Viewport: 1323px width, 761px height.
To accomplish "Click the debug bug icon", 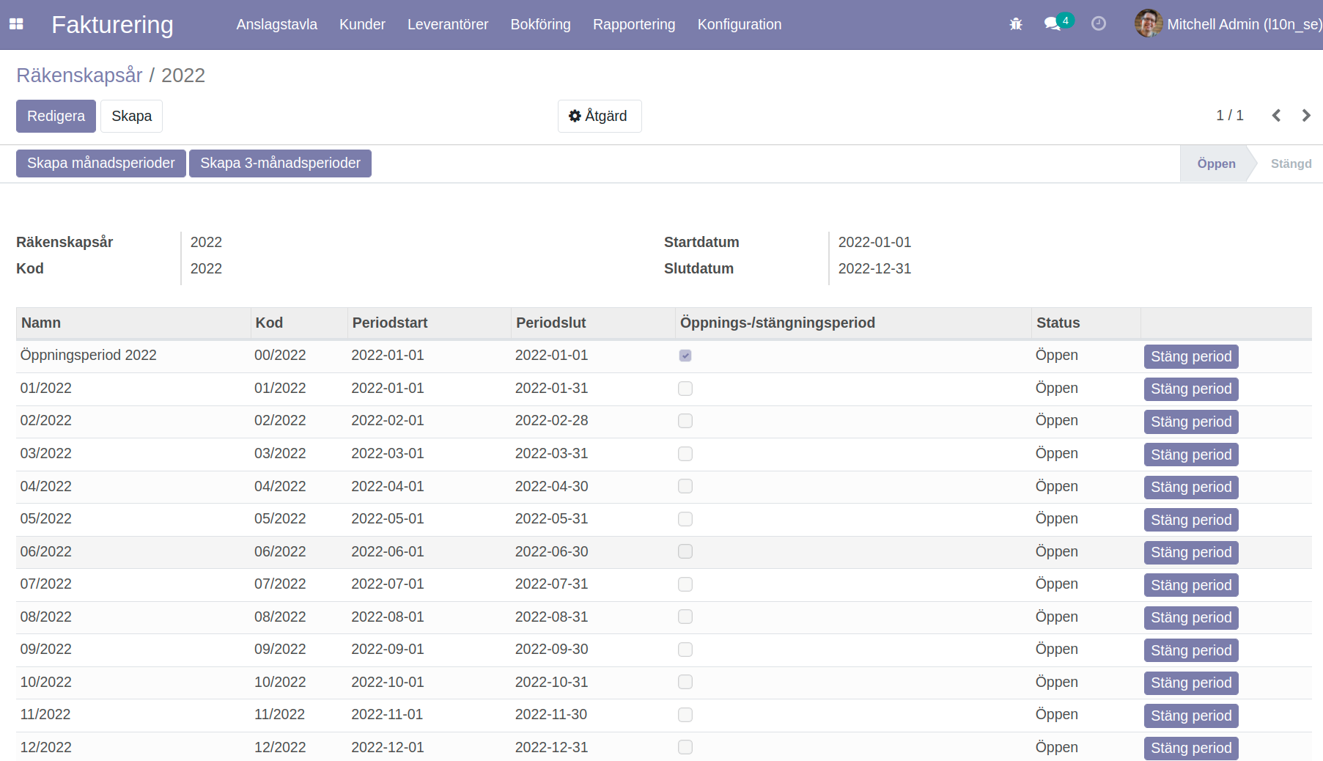I will tap(1016, 24).
